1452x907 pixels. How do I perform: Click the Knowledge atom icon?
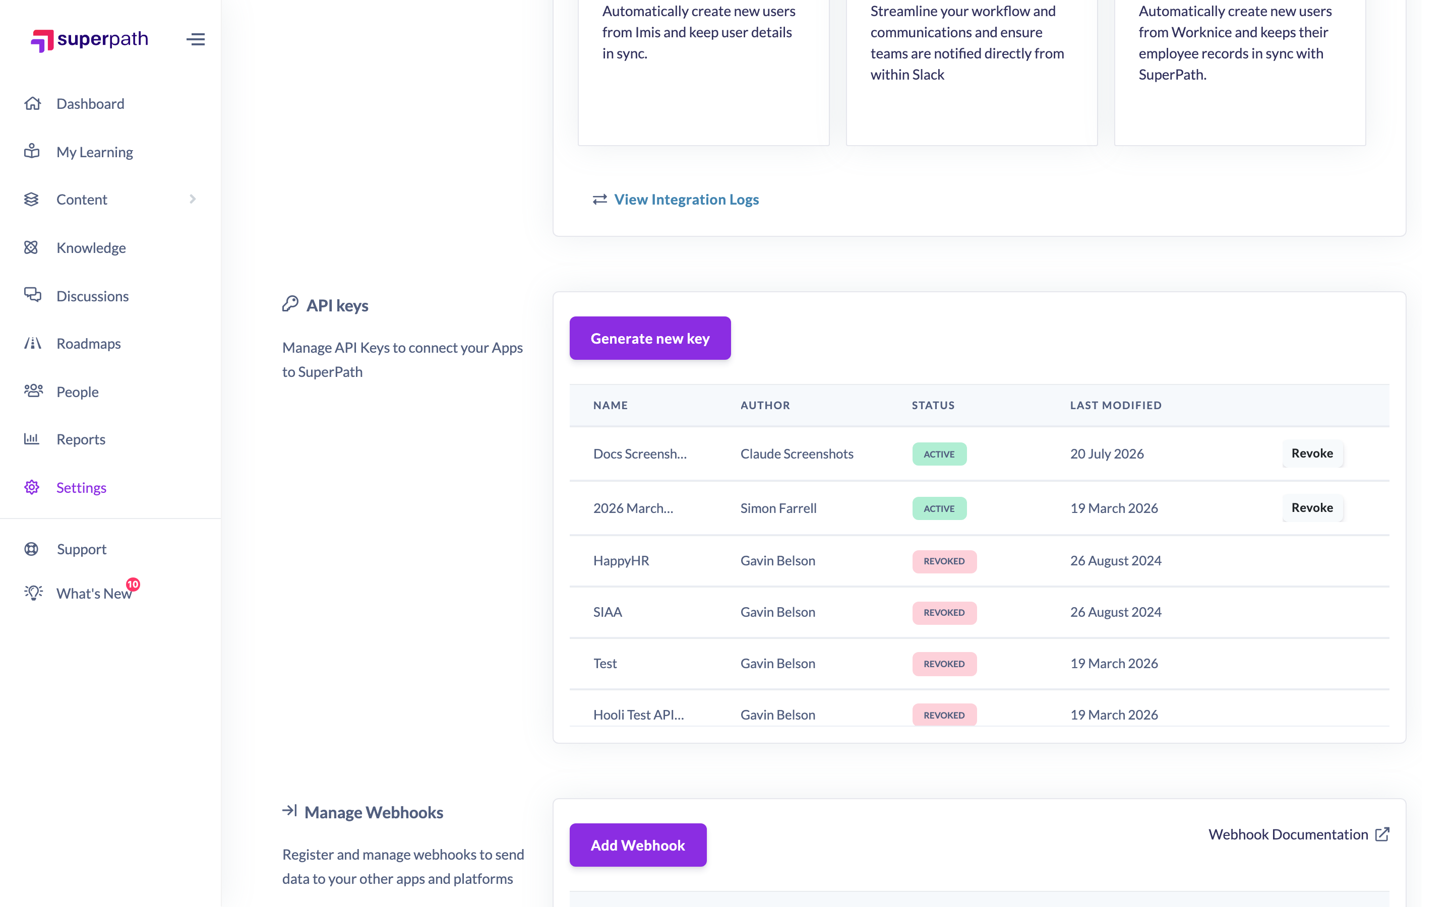pyautogui.click(x=31, y=247)
